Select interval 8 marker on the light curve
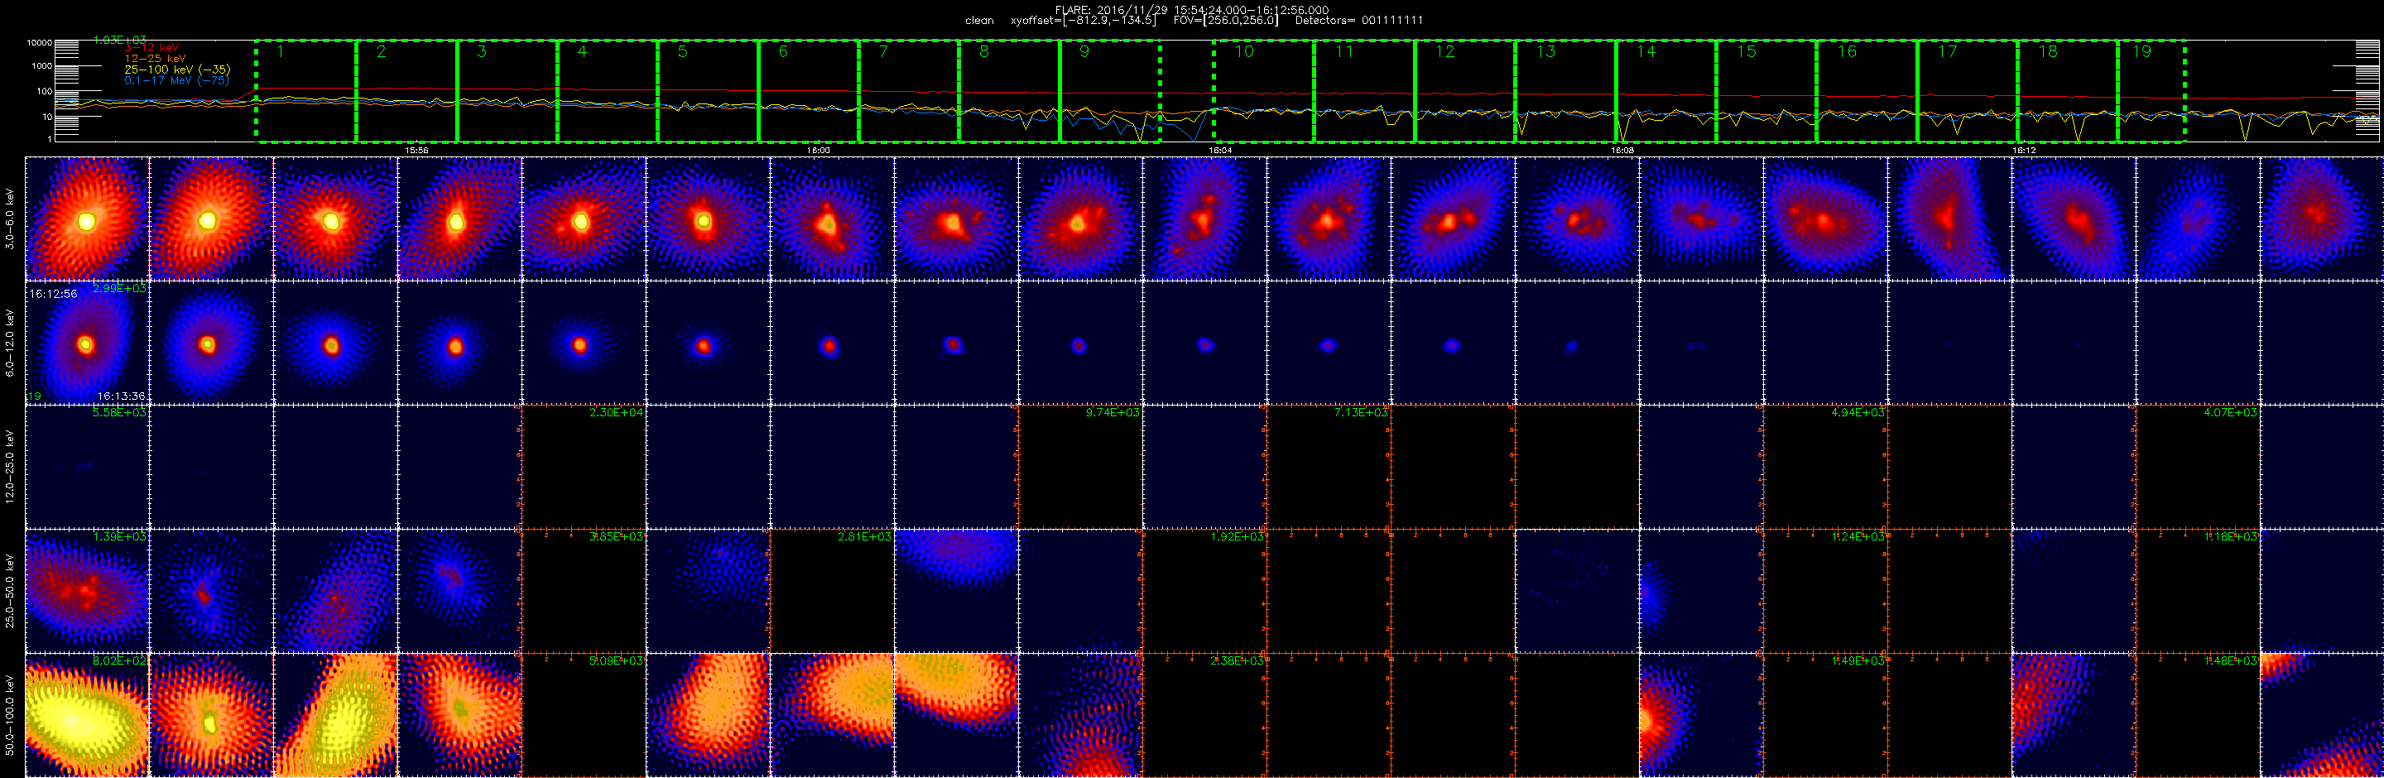 coord(983,52)
